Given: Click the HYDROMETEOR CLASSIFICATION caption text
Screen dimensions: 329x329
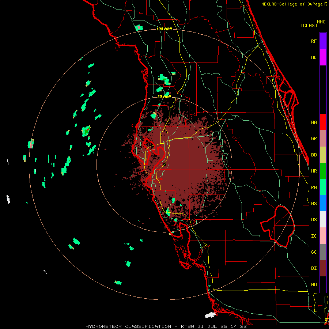Looking at the screenshot, I should (128, 326).
